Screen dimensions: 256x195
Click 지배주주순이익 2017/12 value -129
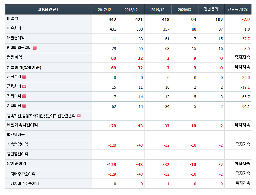pyautogui.click(x=112, y=174)
